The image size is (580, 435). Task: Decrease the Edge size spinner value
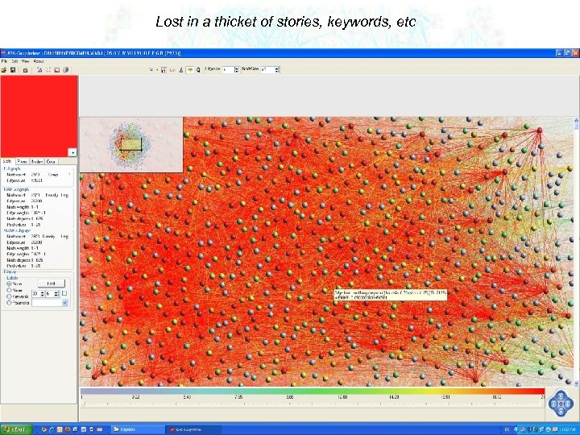pos(237,71)
